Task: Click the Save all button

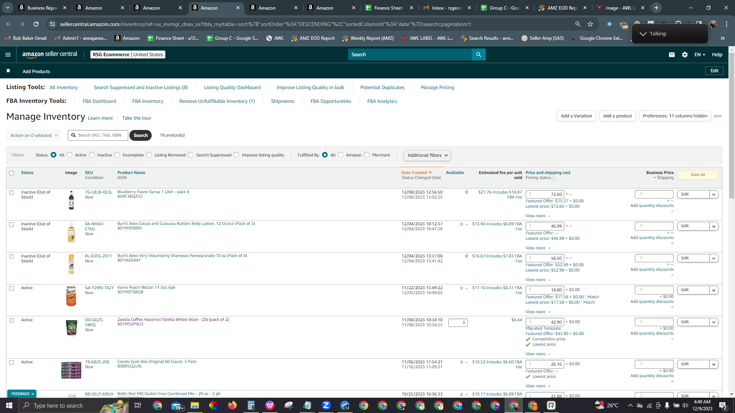Action: tap(698, 175)
